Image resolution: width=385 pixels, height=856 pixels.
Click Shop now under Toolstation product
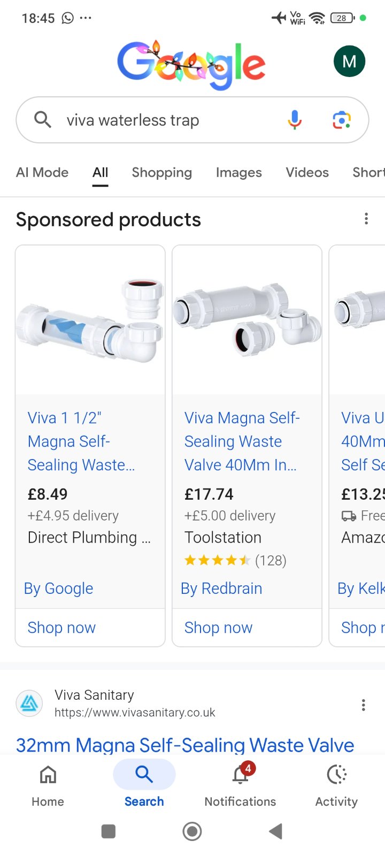point(218,628)
